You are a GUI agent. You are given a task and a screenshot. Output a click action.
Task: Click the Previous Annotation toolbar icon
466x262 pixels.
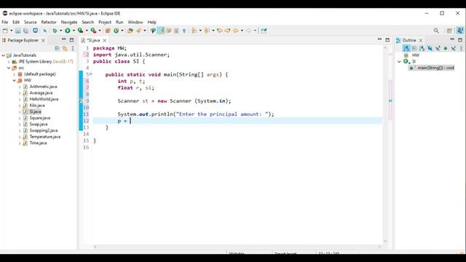pyautogui.click(x=207, y=31)
